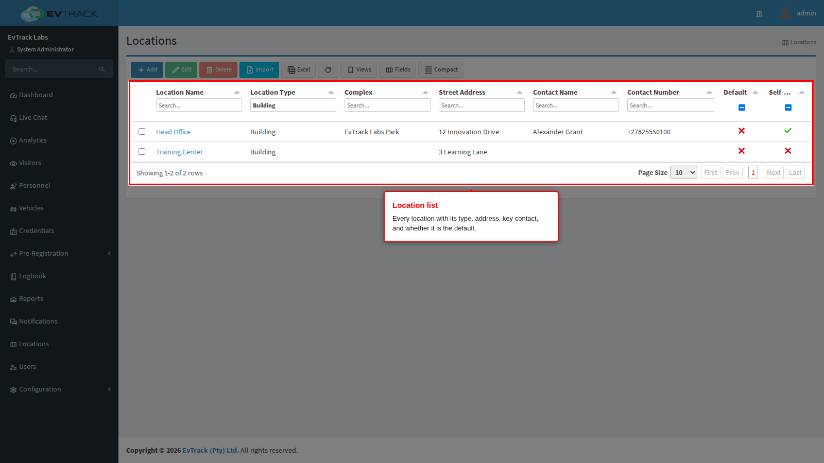Viewport: 824px width, 463px height.
Task: Click the refresh table icon button
Action: [328, 69]
